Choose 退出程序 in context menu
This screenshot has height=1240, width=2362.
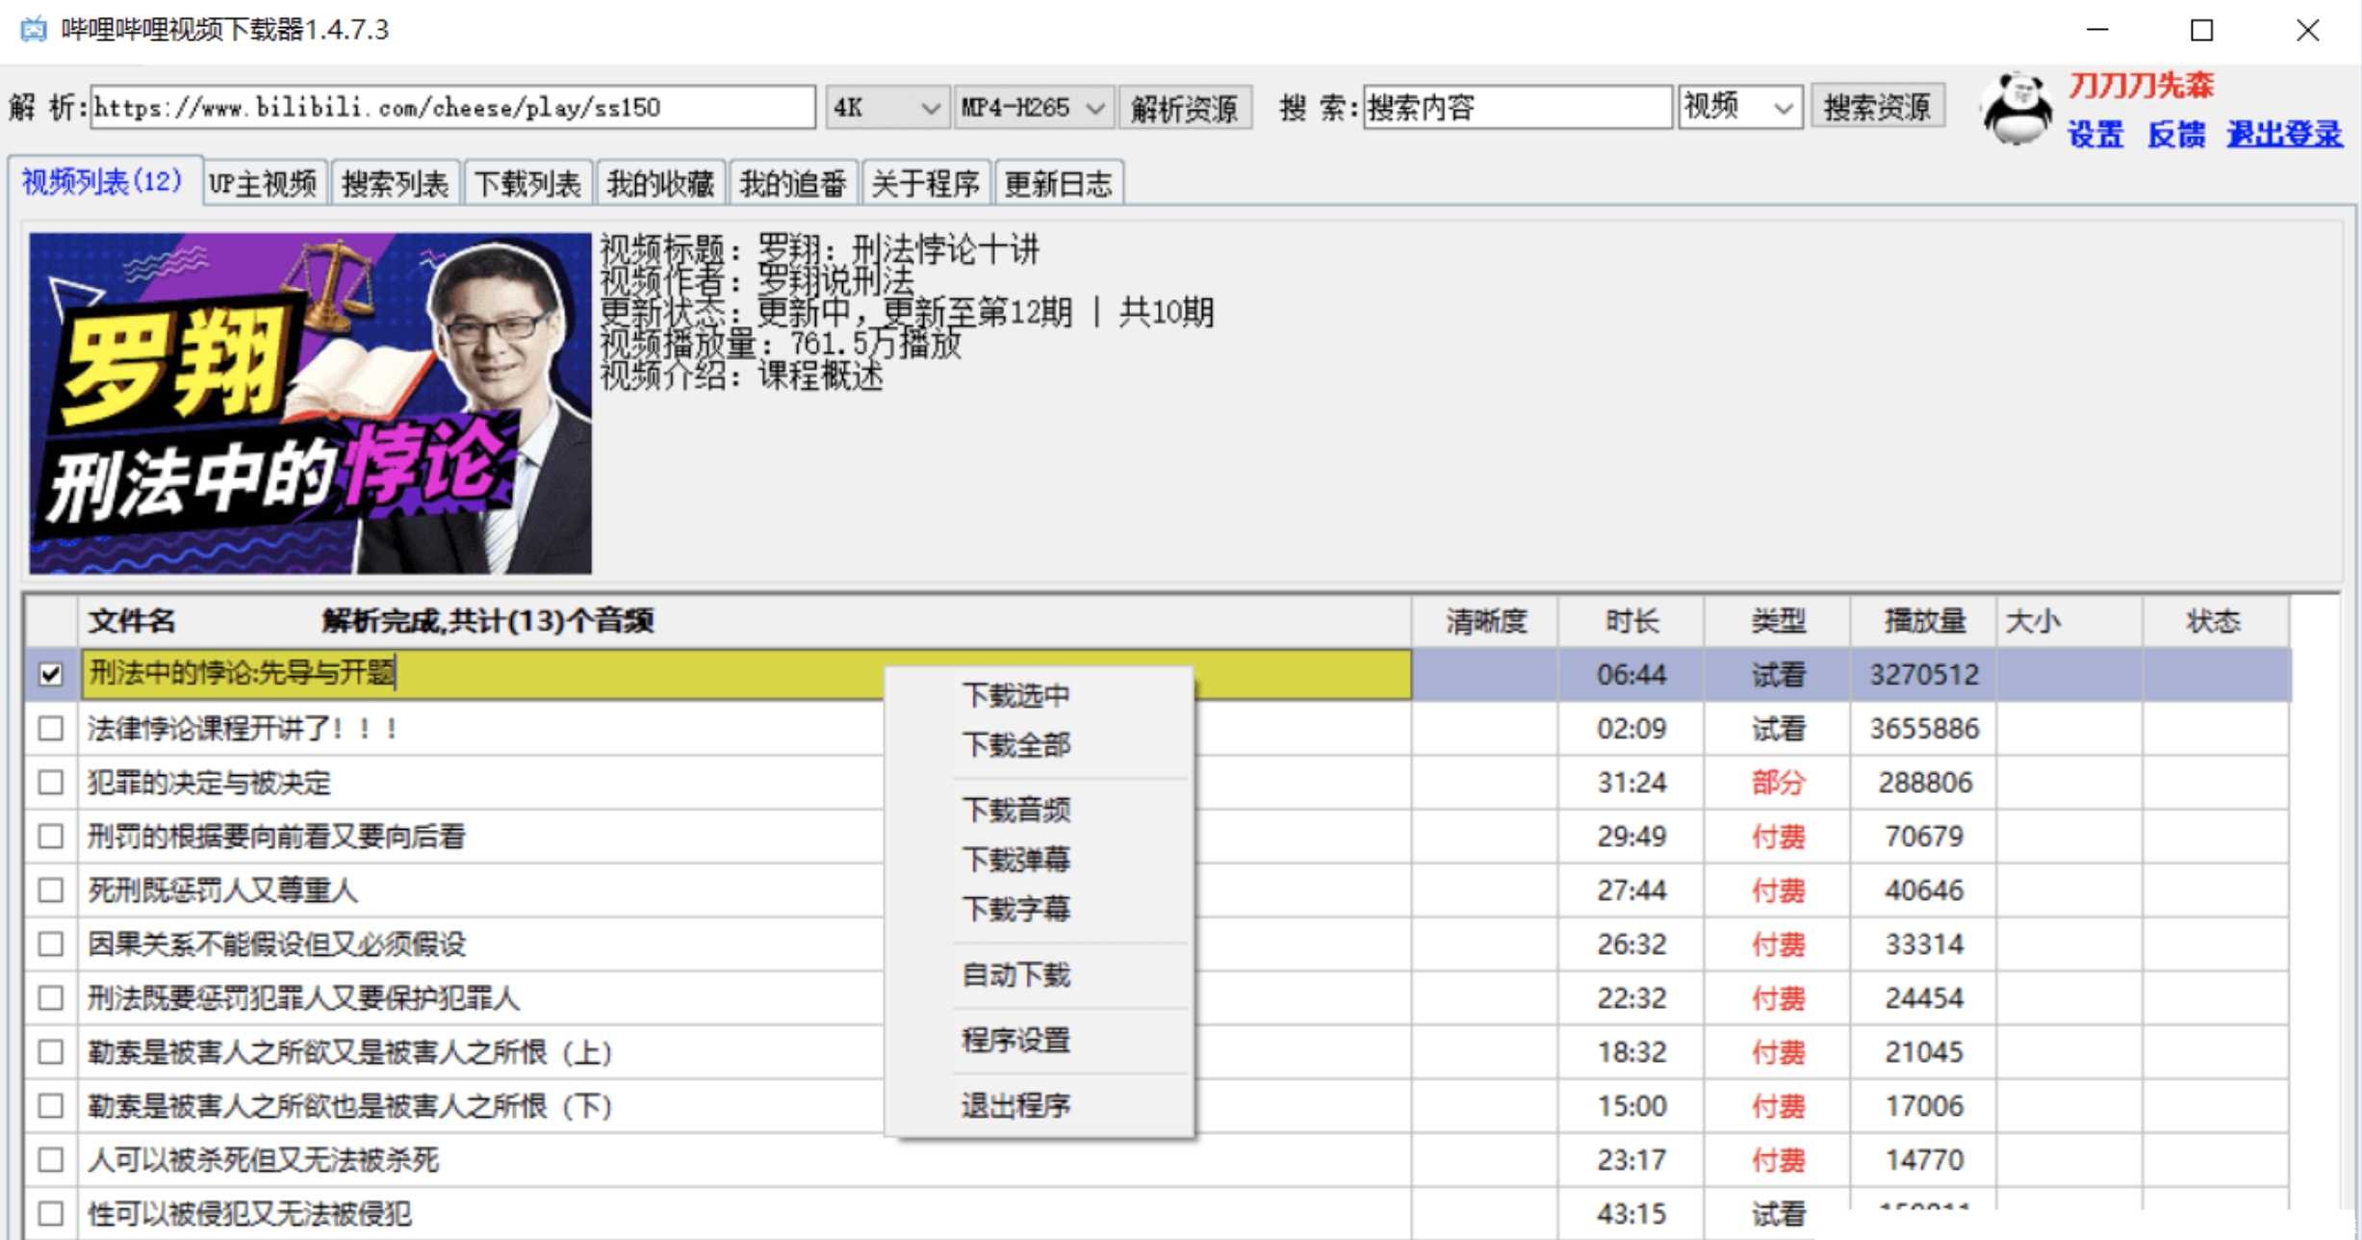click(x=1015, y=1105)
